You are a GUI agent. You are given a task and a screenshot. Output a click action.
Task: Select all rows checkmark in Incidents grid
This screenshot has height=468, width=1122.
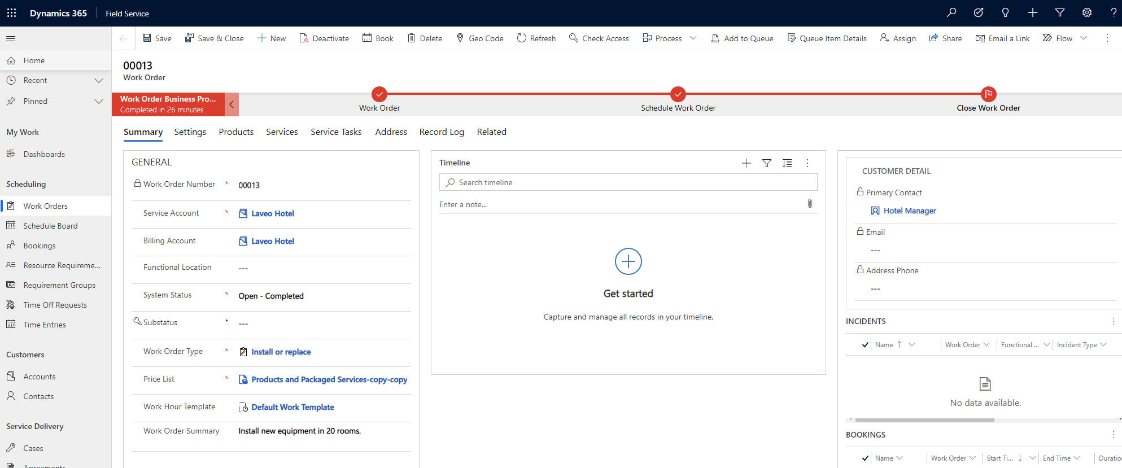(x=865, y=344)
